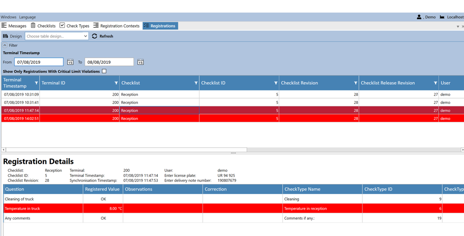
Task: Click filter icon on Checklist Release Revision column
Action: coord(435,83)
